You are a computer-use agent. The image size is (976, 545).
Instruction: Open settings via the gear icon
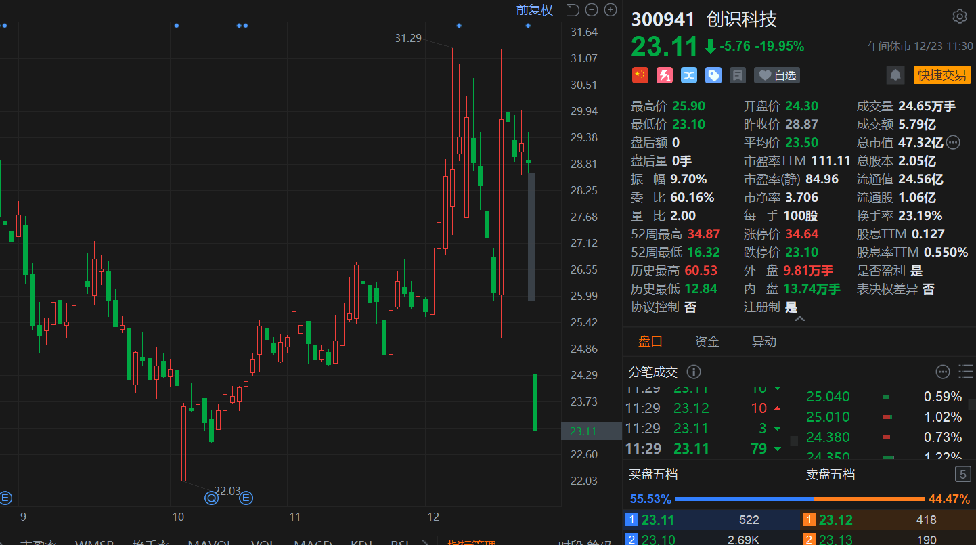click(959, 17)
